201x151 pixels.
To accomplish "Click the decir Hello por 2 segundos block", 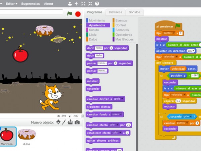I will (107, 48).
